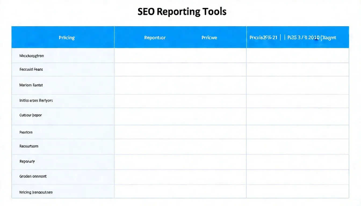The width and height of the screenshot is (361, 206).
Task: Click the Groden onnnont entry
Action: point(33,176)
